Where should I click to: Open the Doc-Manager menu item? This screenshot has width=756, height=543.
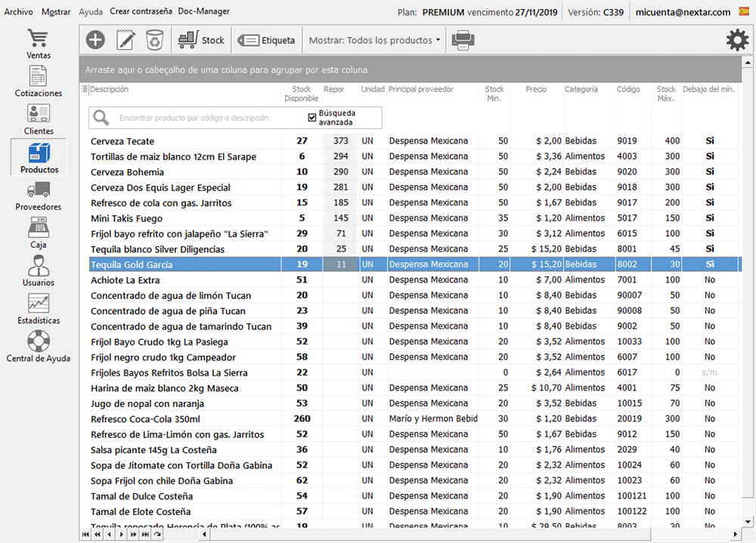(204, 12)
